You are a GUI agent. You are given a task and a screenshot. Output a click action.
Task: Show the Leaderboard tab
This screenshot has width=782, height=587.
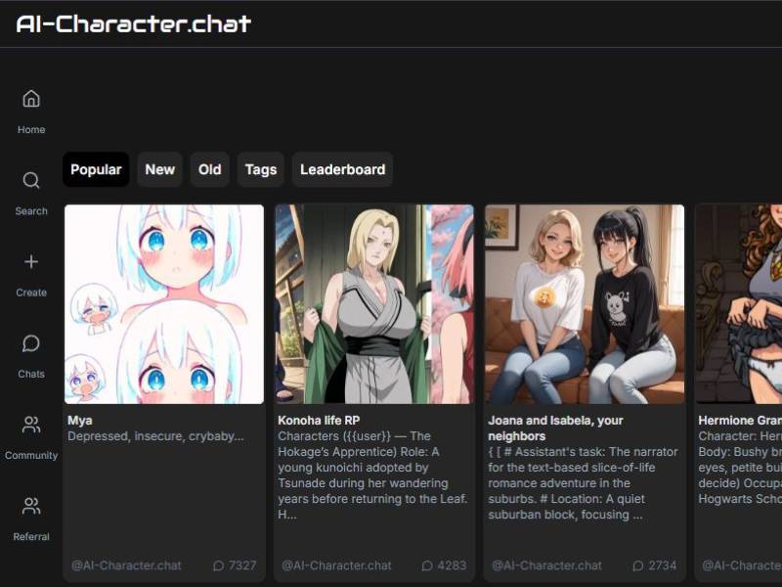click(342, 169)
